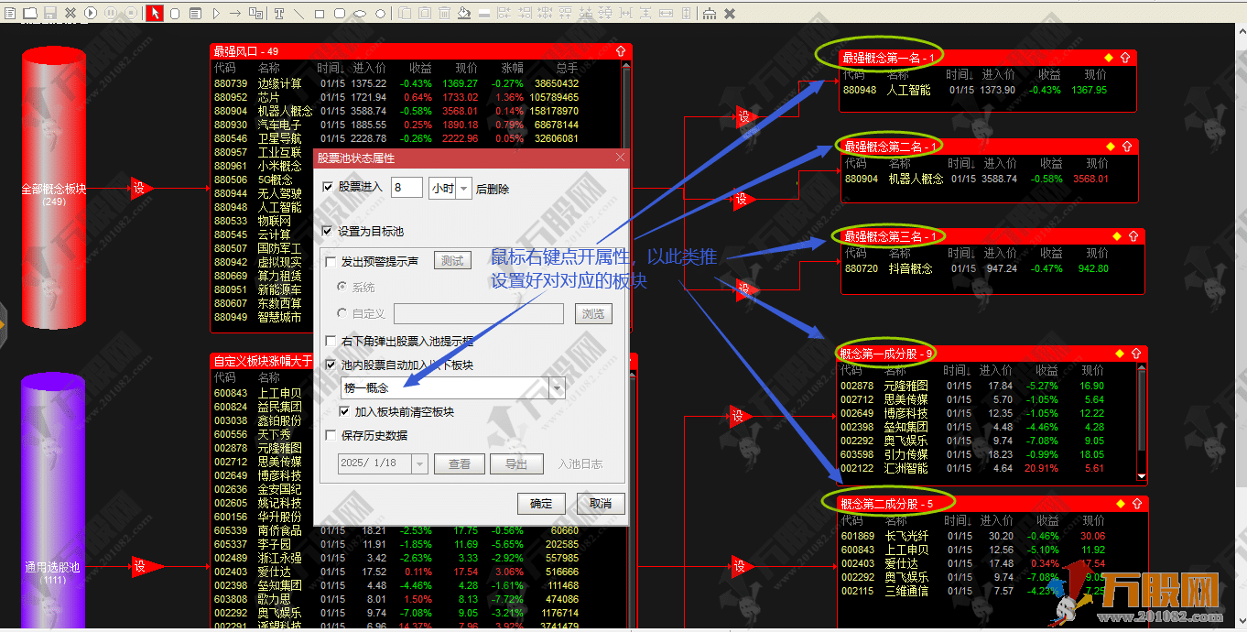Select the red arrow pointer tool
This screenshot has width=1247, height=632.
[x=155, y=13]
